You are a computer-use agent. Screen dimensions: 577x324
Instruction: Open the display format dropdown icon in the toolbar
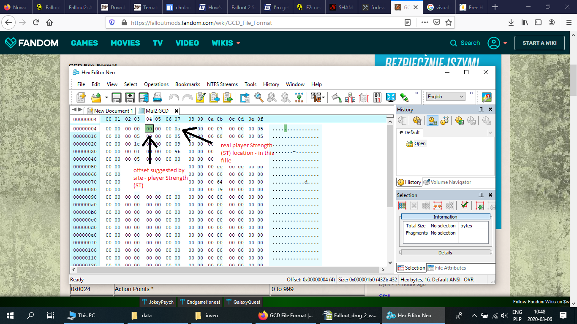(318, 97)
